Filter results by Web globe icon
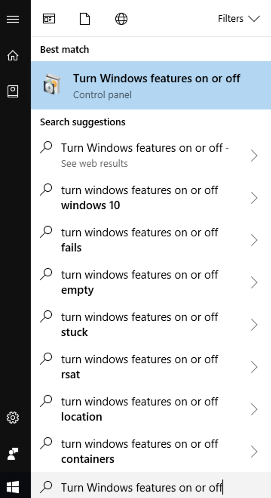The height and width of the screenshot is (498, 271). point(121,19)
